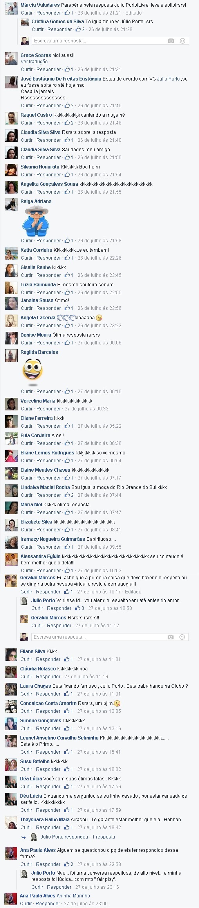
Task: Click 'Ver tradução' under Grace Soares comment
Action: pos(34,62)
